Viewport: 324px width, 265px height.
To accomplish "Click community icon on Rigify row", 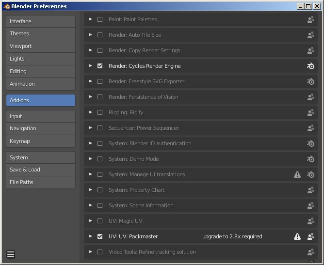I will [x=310, y=112].
